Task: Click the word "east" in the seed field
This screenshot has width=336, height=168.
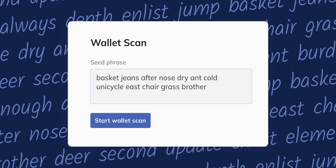Action: [x=133, y=87]
